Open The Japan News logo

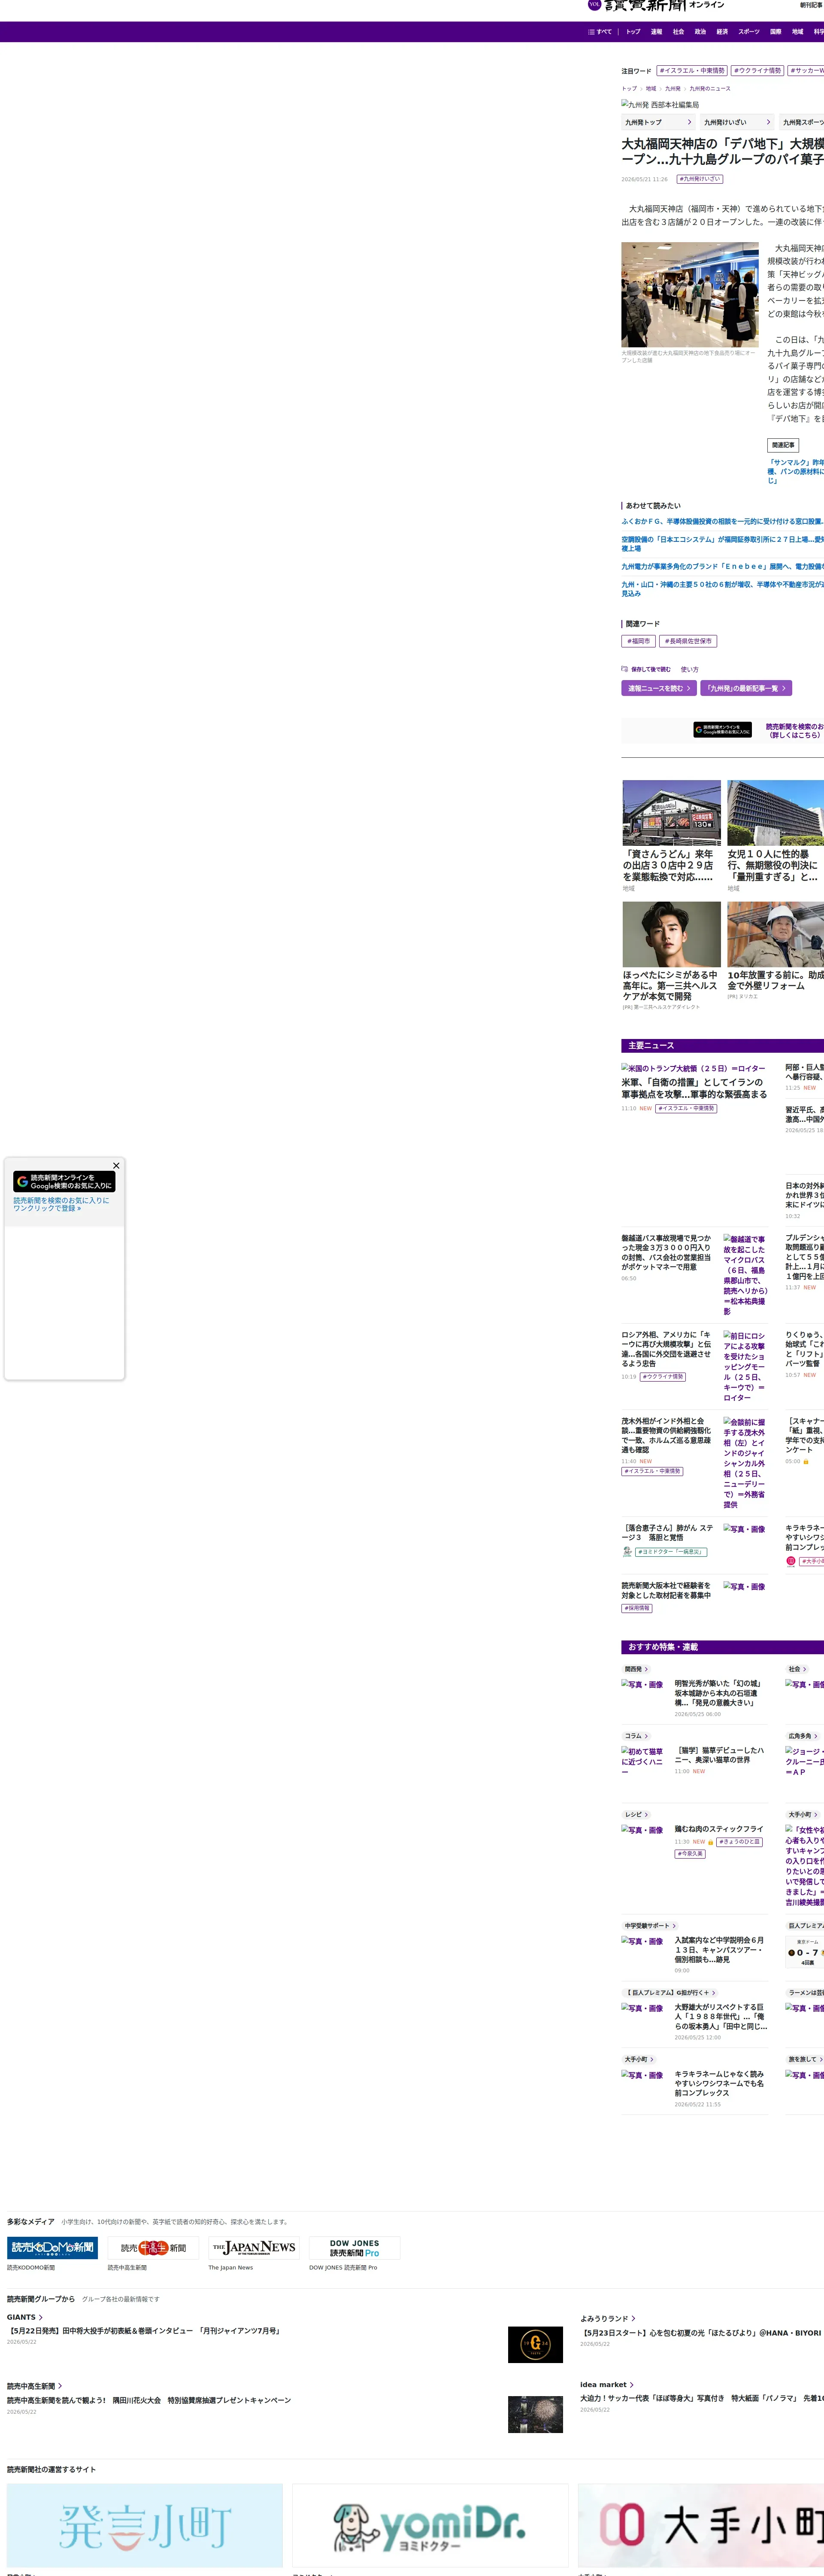254,2247
